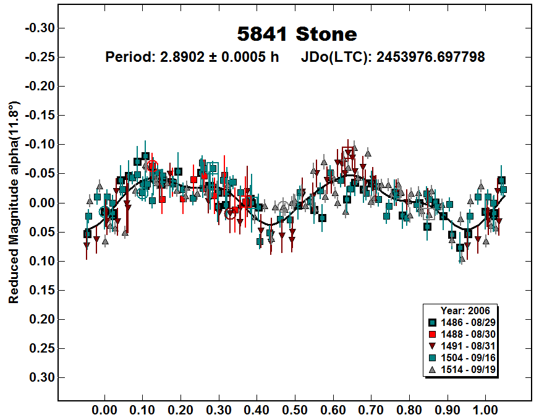Click legend entry "1514 - 09/19"

tap(468, 369)
